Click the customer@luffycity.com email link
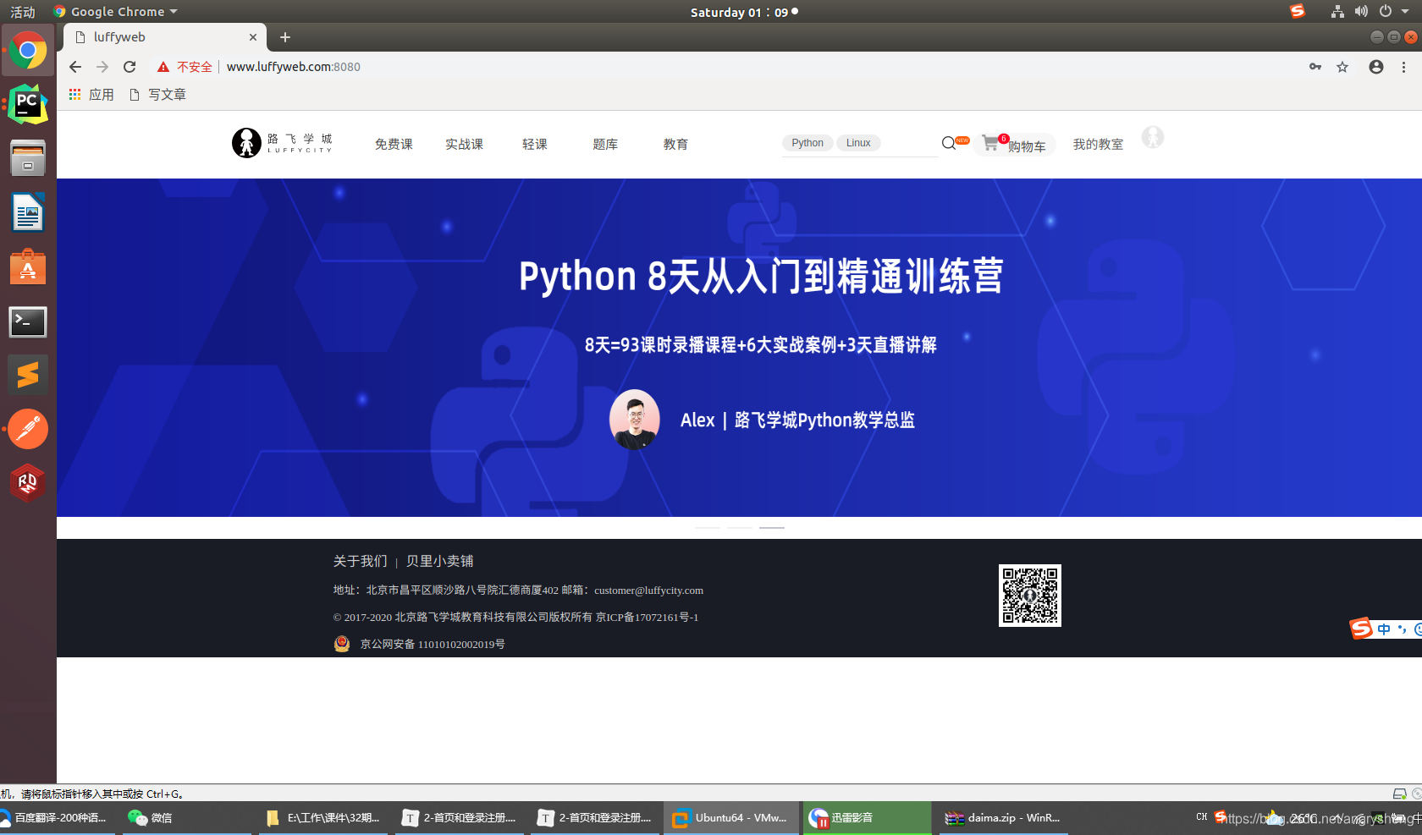Image resolution: width=1422 pixels, height=835 pixels. pyautogui.click(x=648, y=591)
